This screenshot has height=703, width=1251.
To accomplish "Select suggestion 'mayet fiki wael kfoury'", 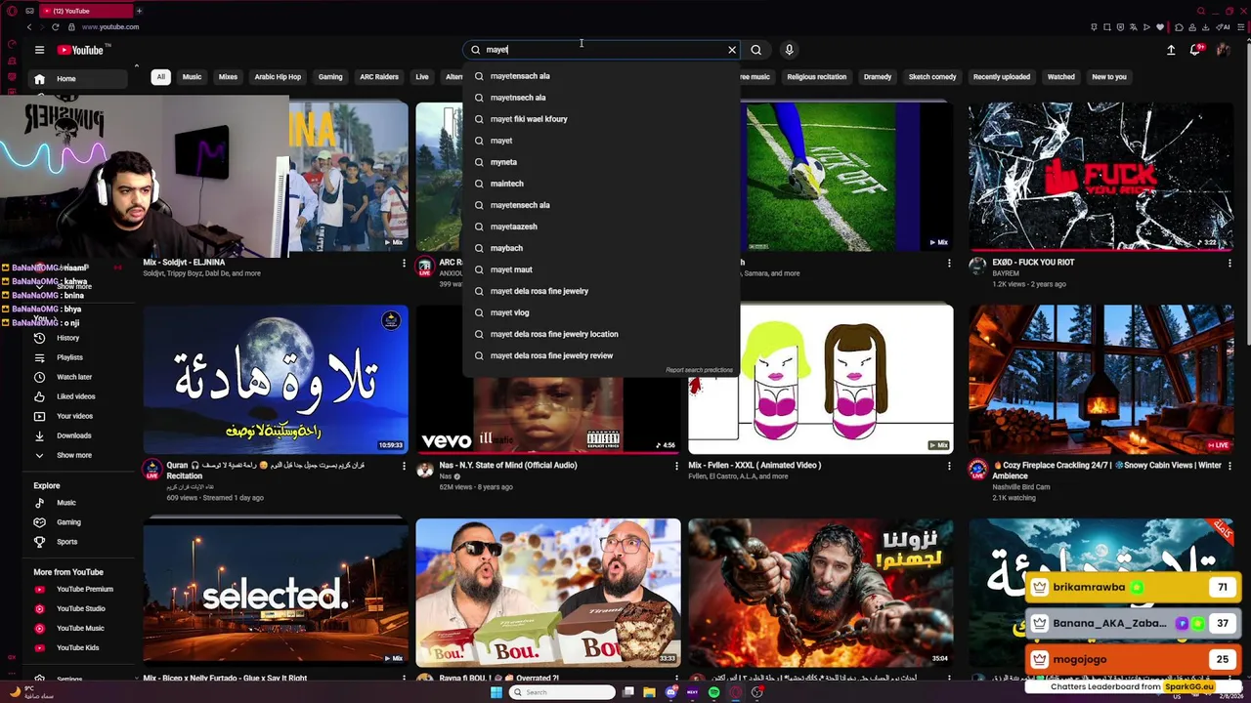I will coord(601,119).
